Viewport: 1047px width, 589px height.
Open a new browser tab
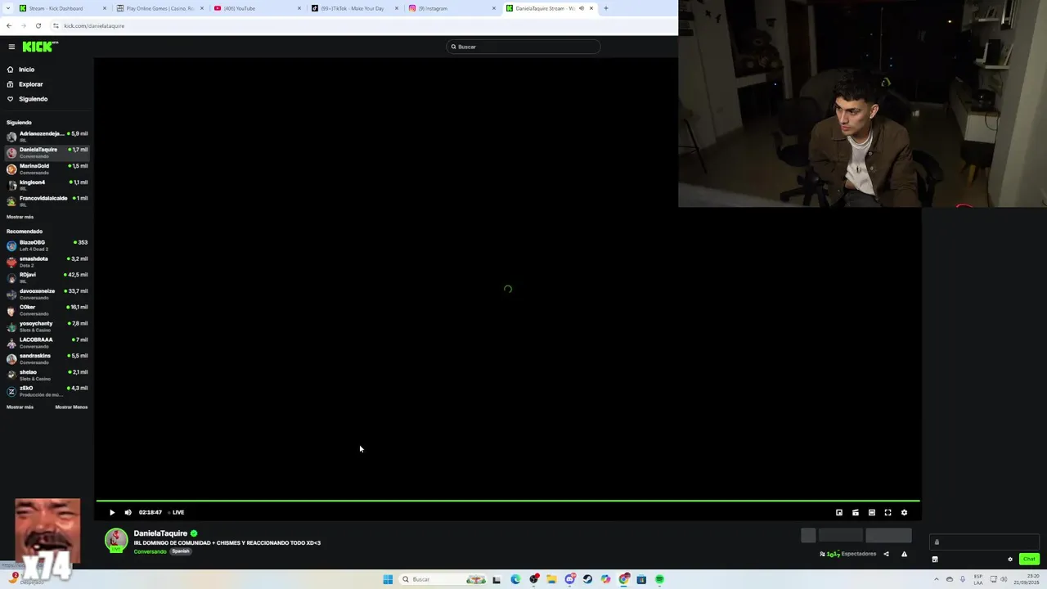[605, 8]
